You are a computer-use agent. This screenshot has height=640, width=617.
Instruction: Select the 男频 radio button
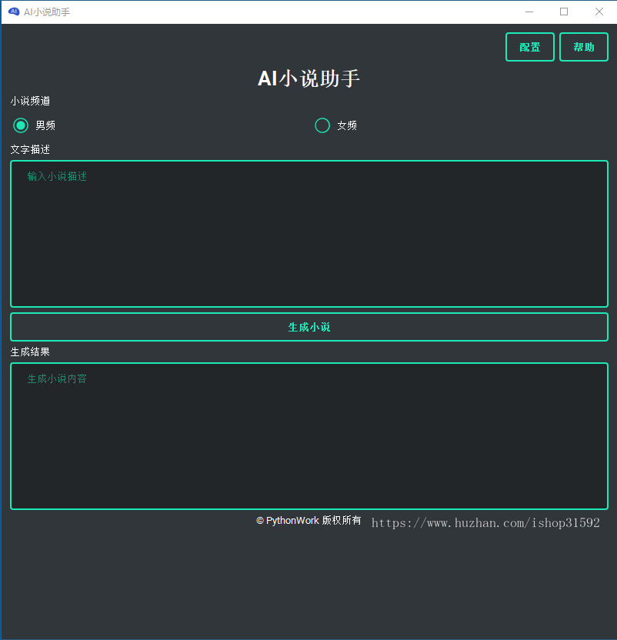click(x=21, y=125)
